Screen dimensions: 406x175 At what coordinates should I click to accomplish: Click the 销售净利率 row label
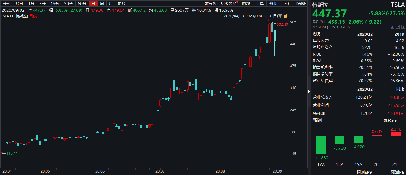point(323,74)
